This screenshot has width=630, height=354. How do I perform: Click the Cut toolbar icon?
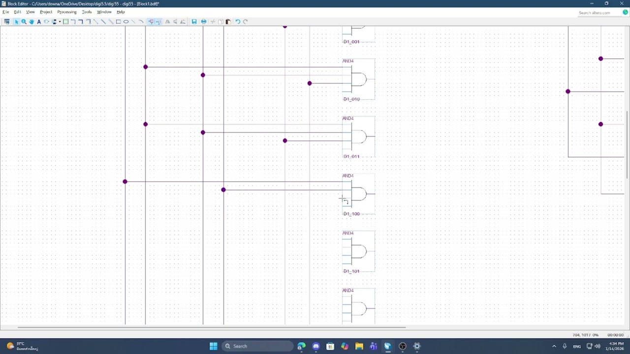(213, 22)
